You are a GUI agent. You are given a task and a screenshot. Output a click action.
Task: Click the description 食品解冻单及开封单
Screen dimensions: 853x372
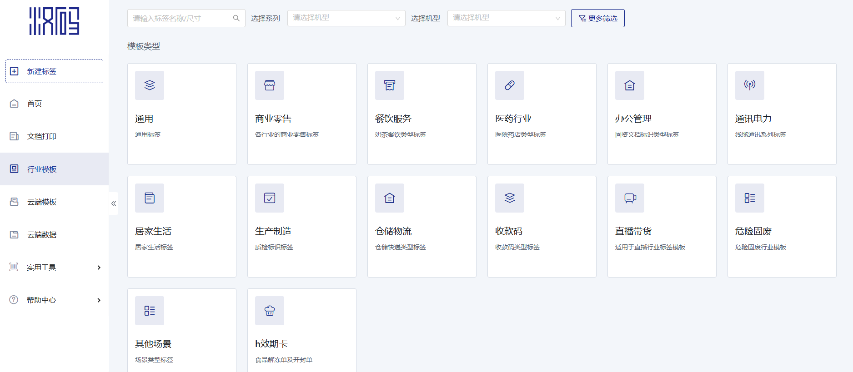pos(284,360)
